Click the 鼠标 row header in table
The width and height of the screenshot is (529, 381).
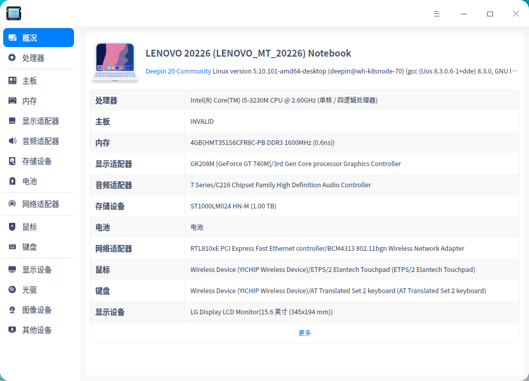pos(103,270)
